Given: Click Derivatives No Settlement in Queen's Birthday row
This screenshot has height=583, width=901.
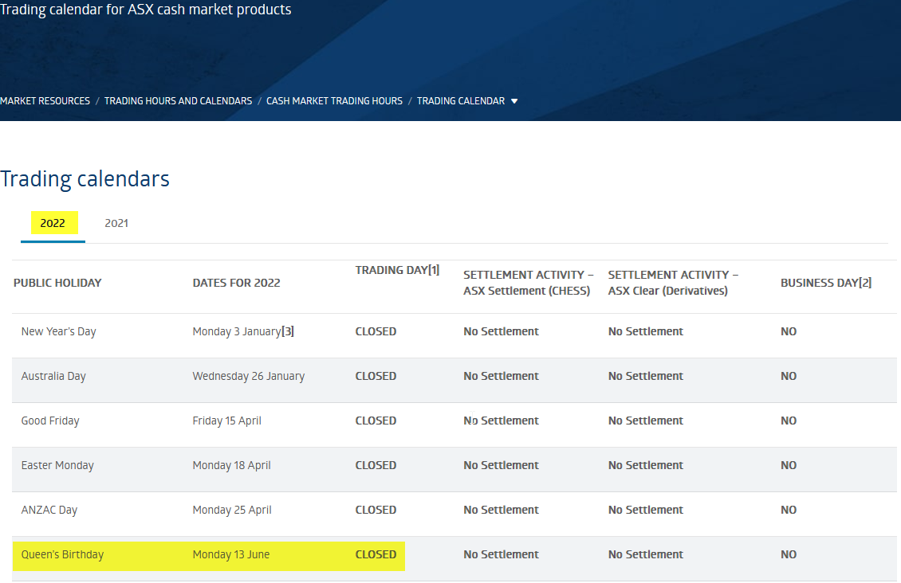Looking at the screenshot, I should [x=646, y=555].
